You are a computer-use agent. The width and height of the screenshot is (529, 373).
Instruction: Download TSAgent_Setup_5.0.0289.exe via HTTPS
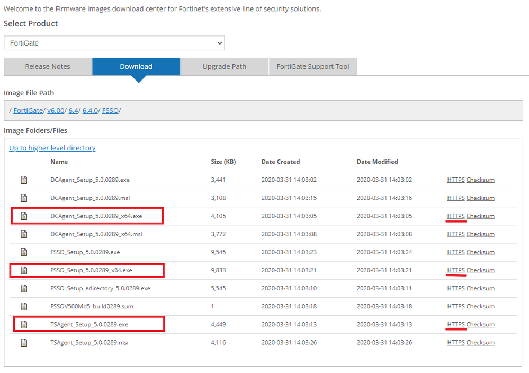tap(456, 324)
